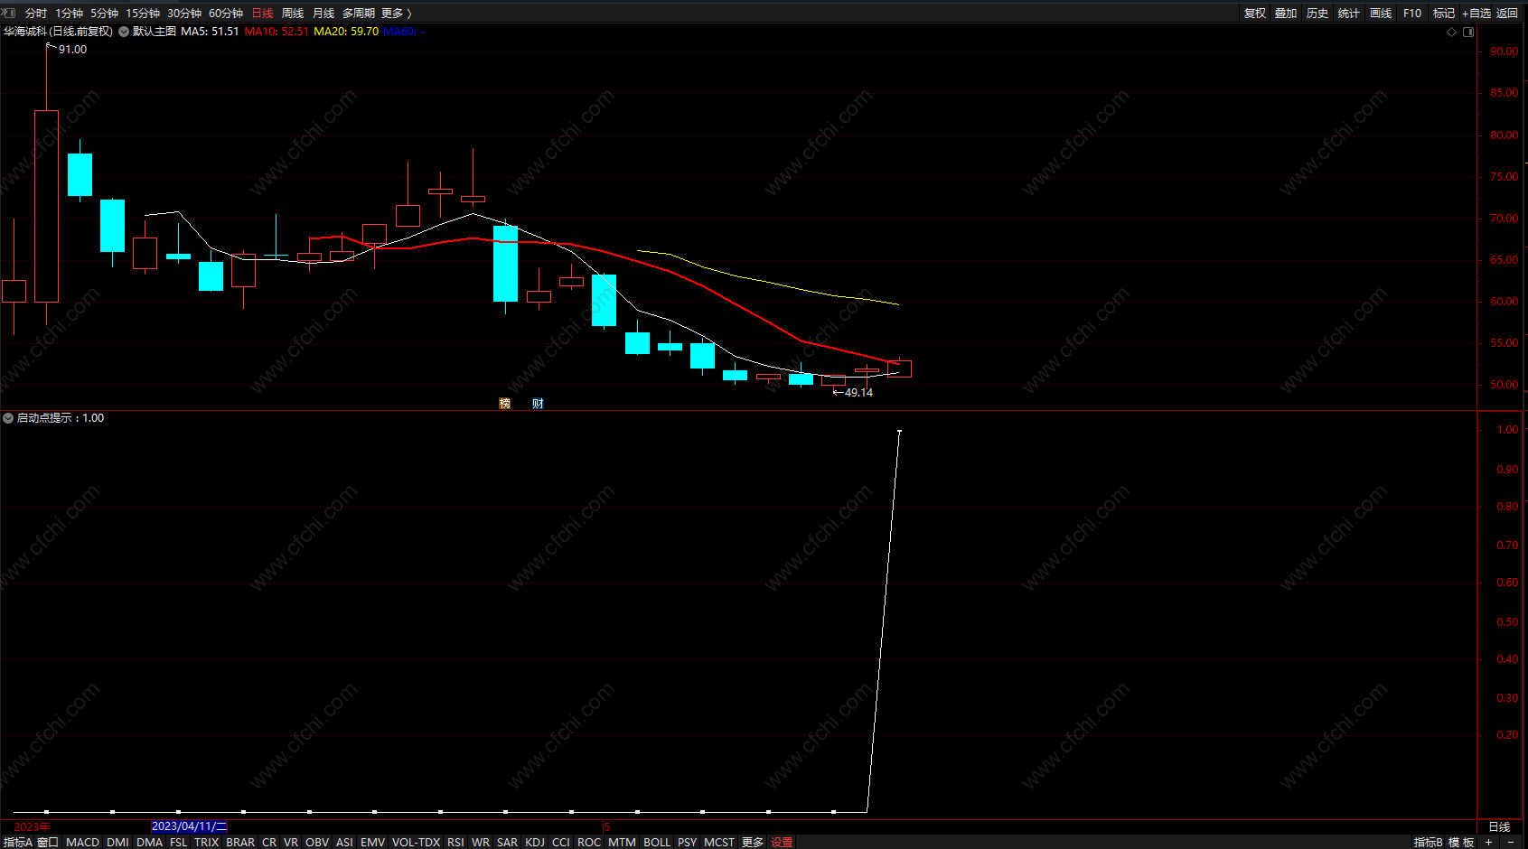Expand the 启动点提示 indicator dropdown
The width and height of the screenshot is (1528, 849).
[8, 418]
